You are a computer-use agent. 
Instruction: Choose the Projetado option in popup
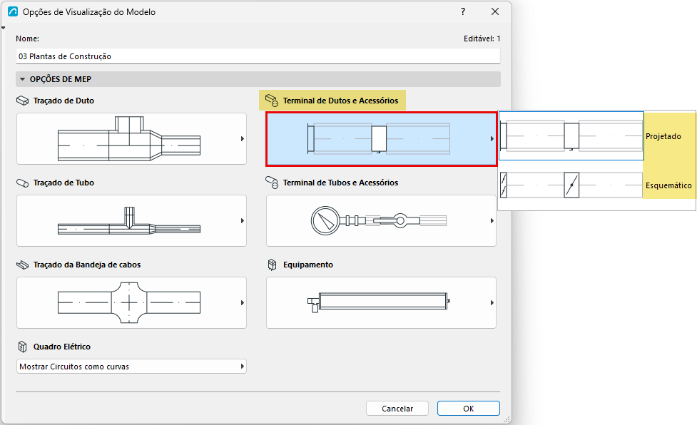coord(596,136)
